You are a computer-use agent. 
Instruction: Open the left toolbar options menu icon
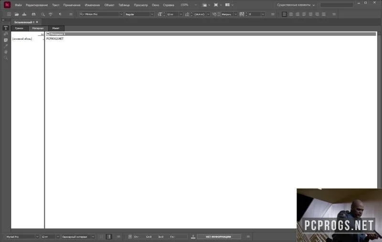[x=71, y=14]
